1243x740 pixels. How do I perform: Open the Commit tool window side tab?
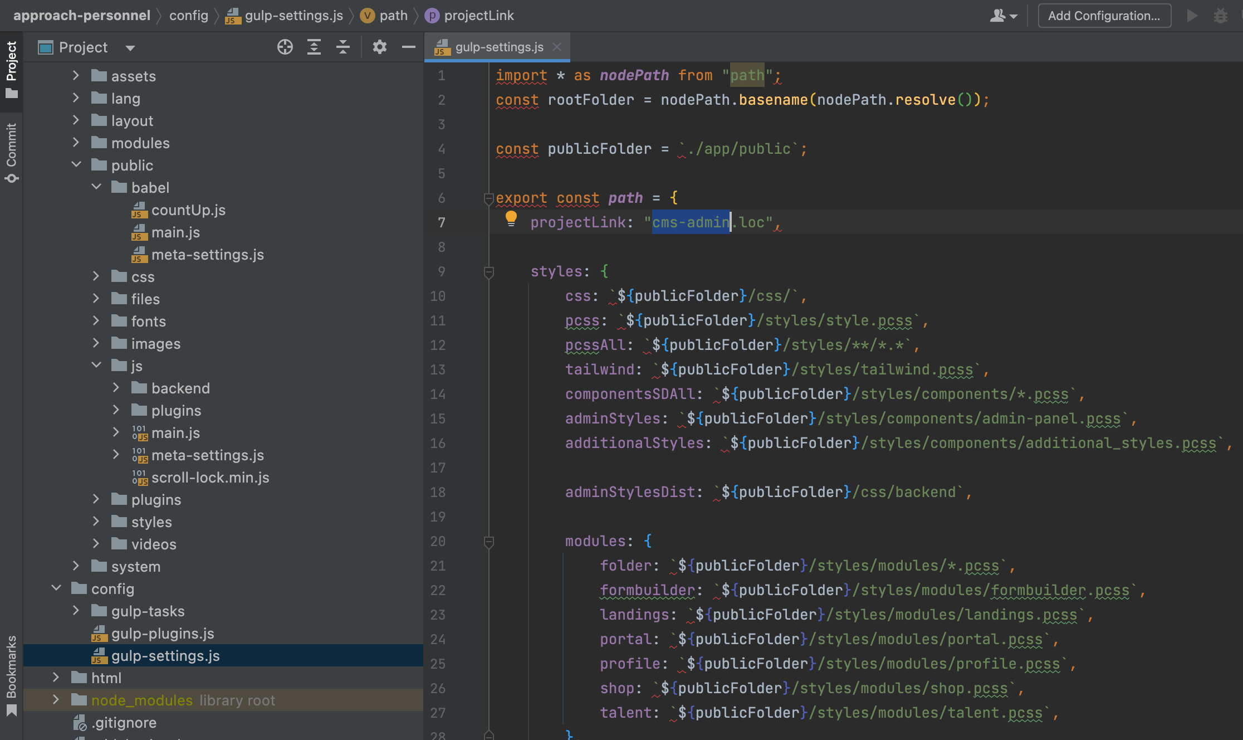(11, 153)
